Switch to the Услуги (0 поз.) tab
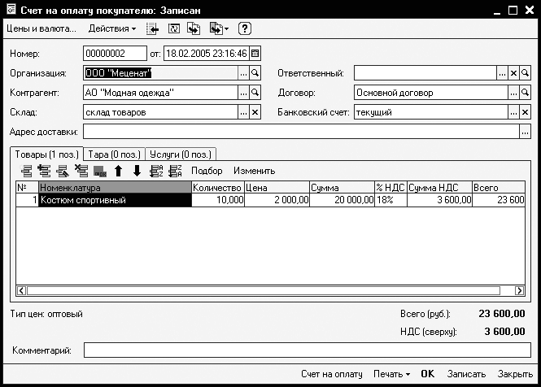The height and width of the screenshot is (387, 541). point(181,154)
